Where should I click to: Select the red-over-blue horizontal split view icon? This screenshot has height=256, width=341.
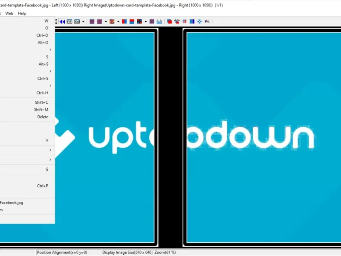132,22
